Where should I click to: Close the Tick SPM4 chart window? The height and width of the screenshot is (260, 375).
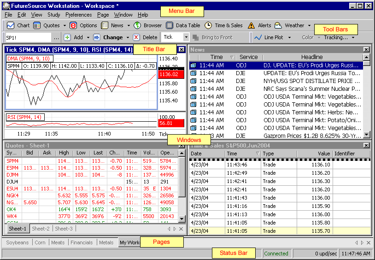coord(182,50)
